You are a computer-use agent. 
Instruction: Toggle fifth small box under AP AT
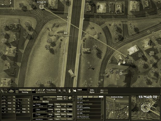(44, 92)
